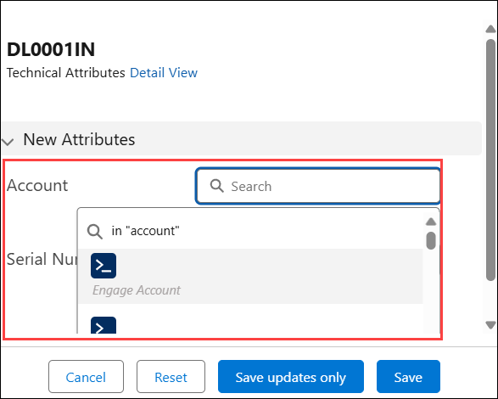This screenshot has height=399, width=498.
Task: Click Save updates only button
Action: coord(291,377)
